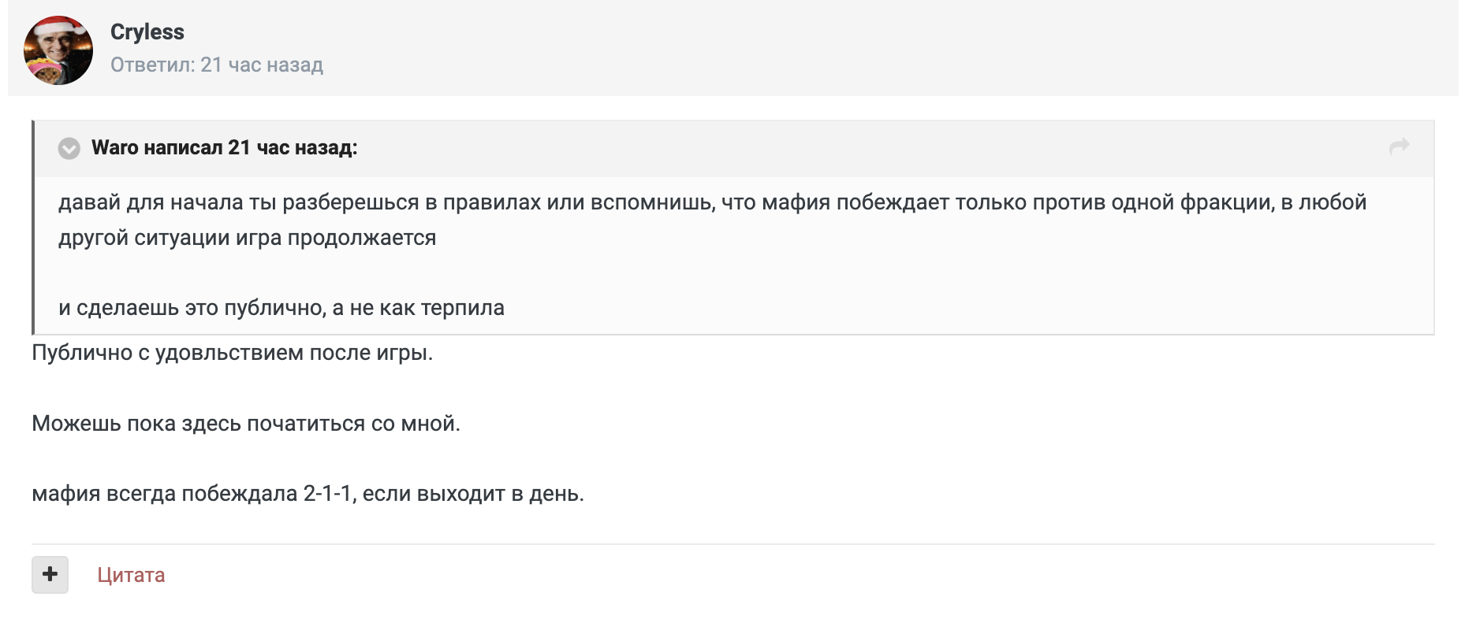
Task: Click the reply line "Публично с удовльствием после игры"
Action: 232,353
